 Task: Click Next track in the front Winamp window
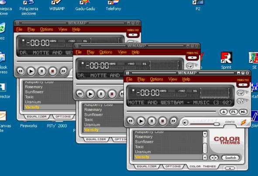(173, 121)
